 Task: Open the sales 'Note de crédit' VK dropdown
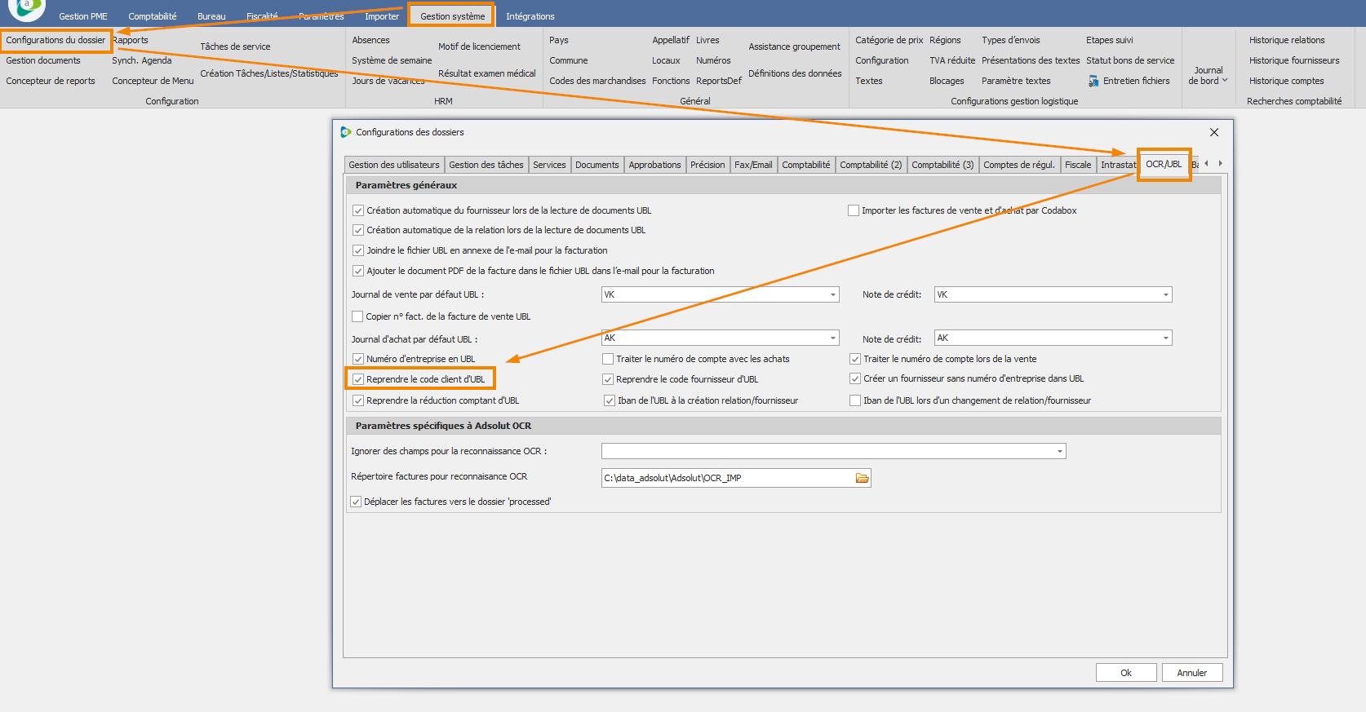[x=1166, y=294]
